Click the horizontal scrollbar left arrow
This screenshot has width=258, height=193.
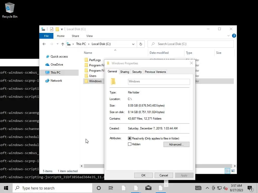coord(82,166)
